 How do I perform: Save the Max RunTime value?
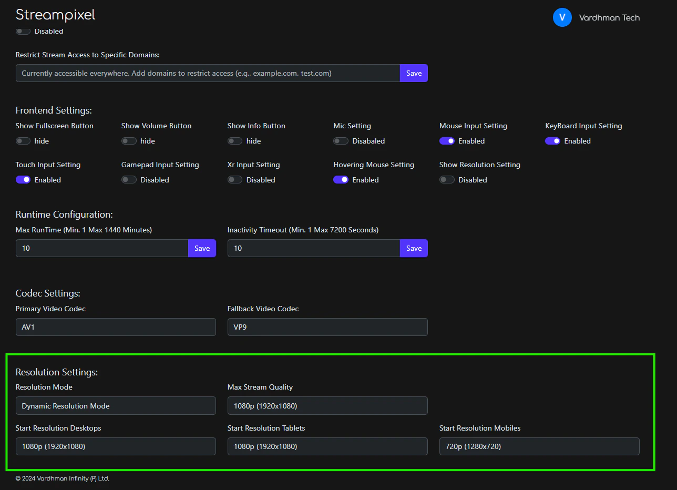click(202, 248)
